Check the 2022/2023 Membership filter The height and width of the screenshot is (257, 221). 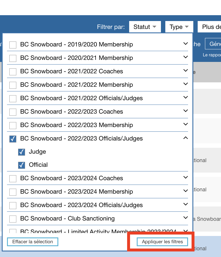click(13, 125)
